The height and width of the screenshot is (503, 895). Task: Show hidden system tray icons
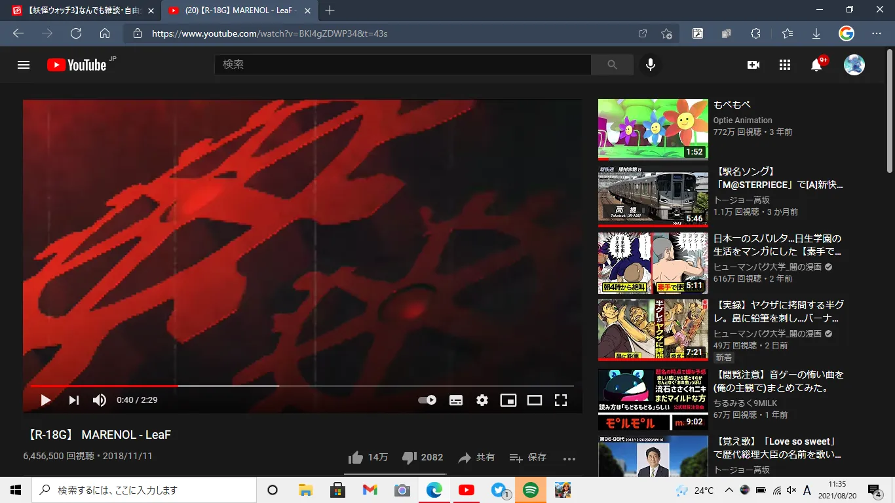[x=729, y=490]
